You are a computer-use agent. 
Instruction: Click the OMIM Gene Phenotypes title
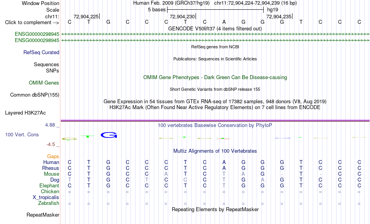(215, 78)
